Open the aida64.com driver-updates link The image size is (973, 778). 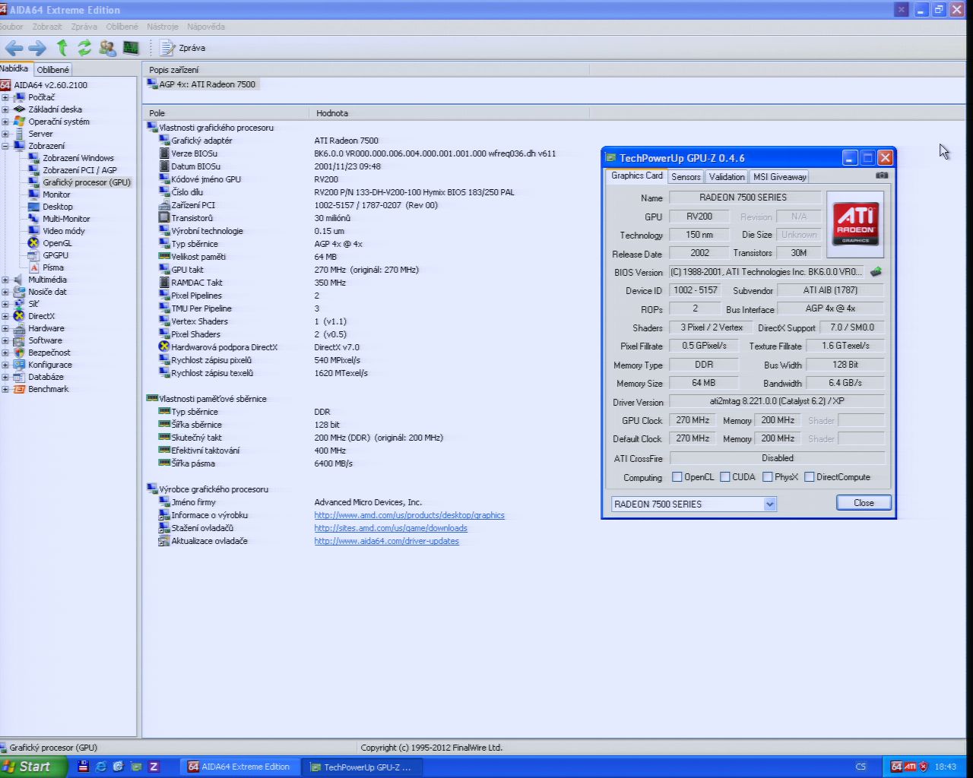pos(387,541)
